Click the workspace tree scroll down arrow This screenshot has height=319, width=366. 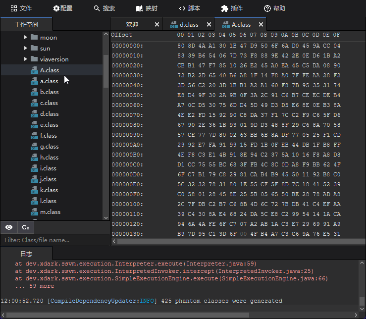(105, 217)
